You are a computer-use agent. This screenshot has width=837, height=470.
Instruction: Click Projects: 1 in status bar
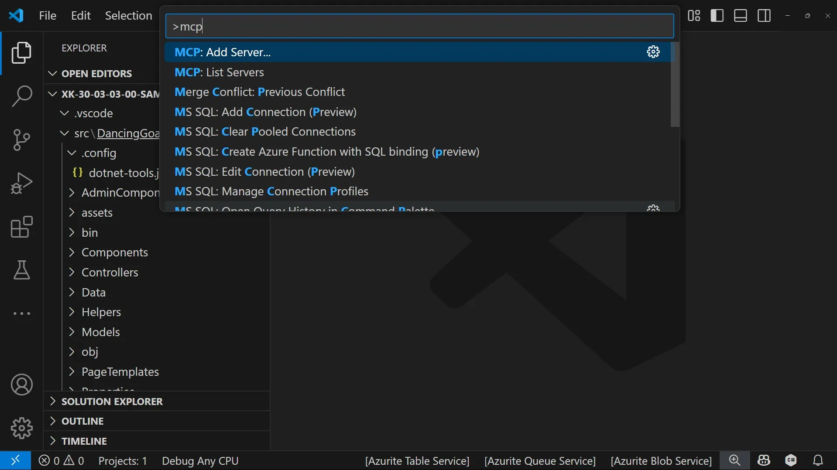(x=123, y=461)
